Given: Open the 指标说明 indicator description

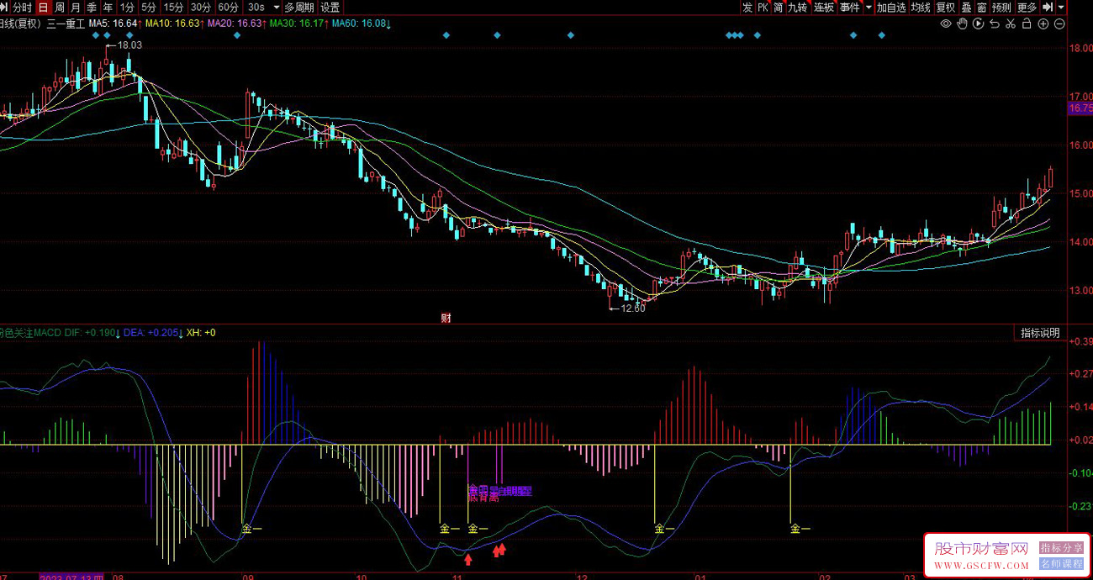Looking at the screenshot, I should click(x=1040, y=333).
